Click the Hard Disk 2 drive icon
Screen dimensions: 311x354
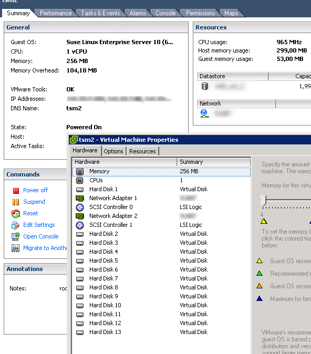[80, 234]
